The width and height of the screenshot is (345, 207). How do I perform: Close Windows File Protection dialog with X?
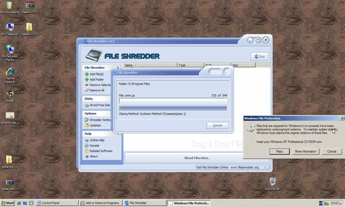[x=342, y=118]
